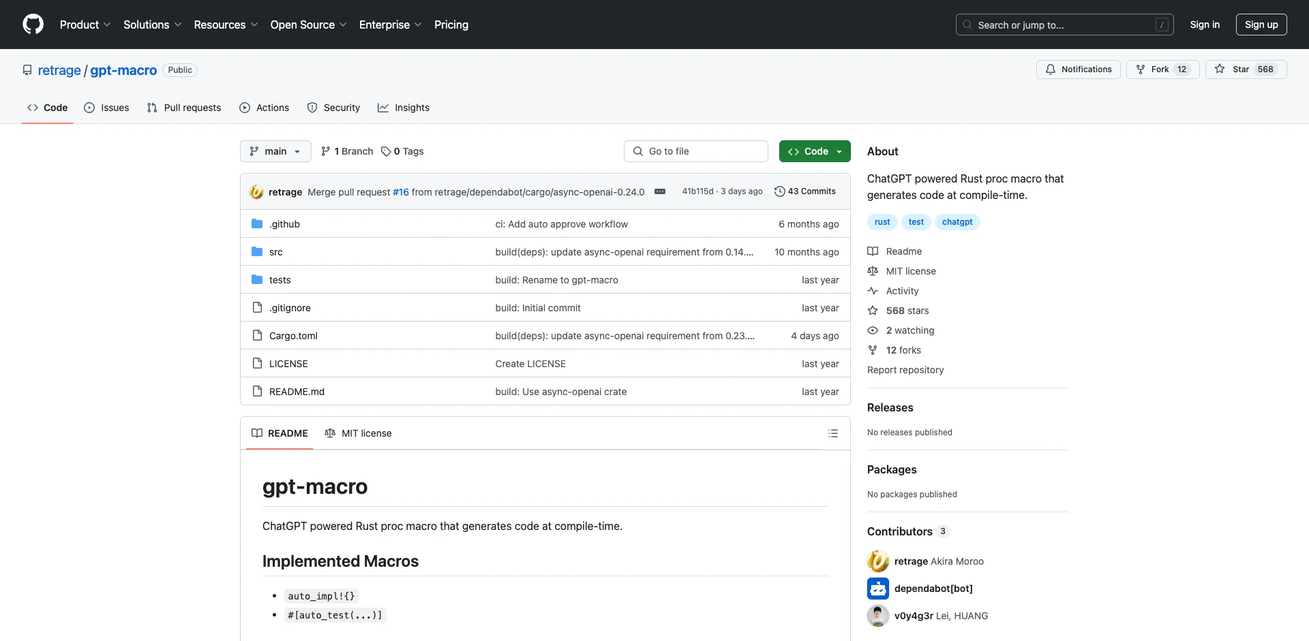Viewport: 1309px width, 641px height.
Task: Switch to the Security tab
Action: coord(333,108)
